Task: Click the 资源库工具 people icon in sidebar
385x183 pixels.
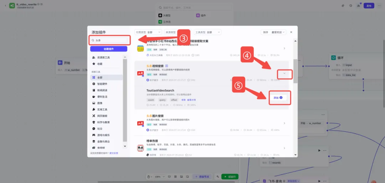Action: pos(94,58)
